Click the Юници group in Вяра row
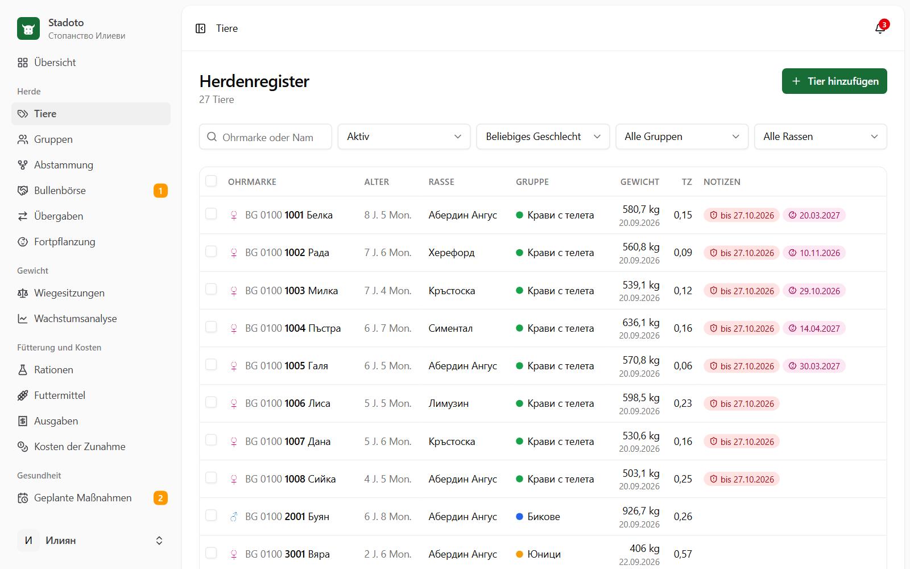Screen dimensions: 910x569 tap(538, 554)
